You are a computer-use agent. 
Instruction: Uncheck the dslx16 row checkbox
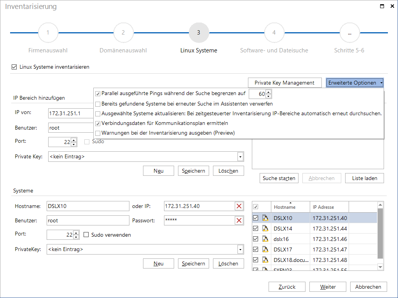(x=256, y=239)
